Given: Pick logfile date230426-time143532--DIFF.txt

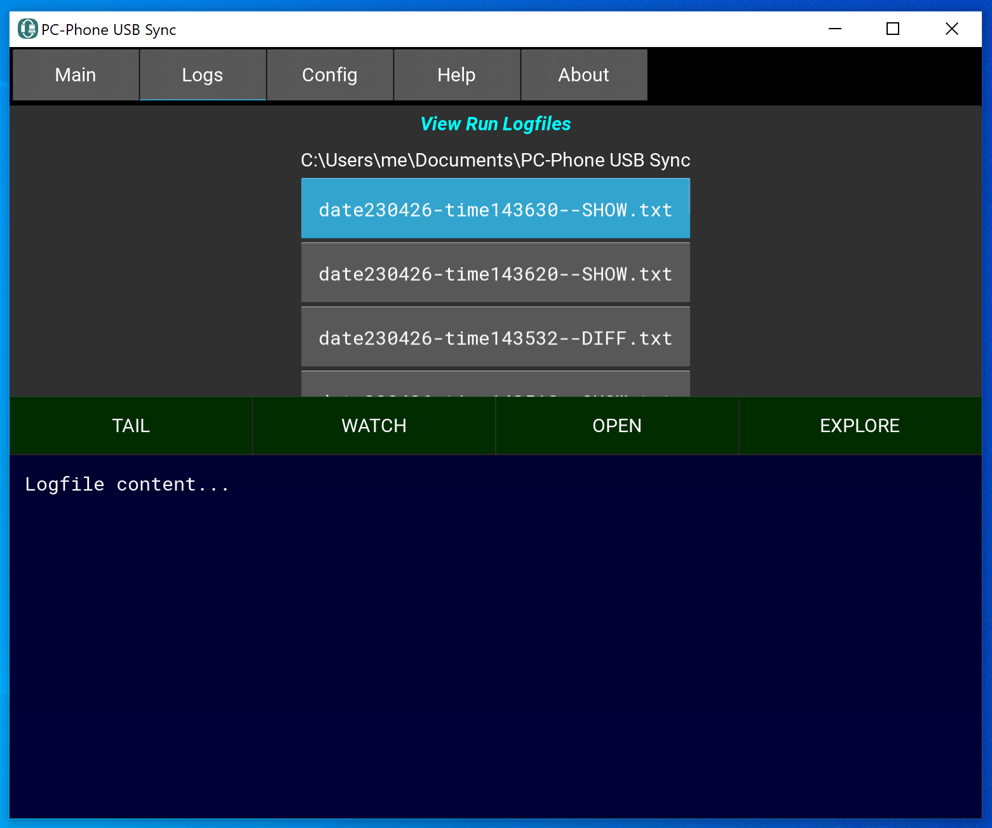Looking at the screenshot, I should 496,337.
